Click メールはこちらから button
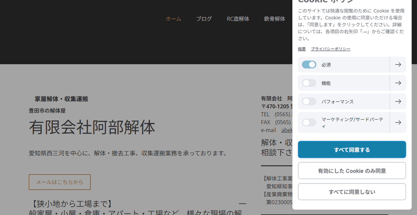Screen dimensions: 417x215 tap(59, 182)
